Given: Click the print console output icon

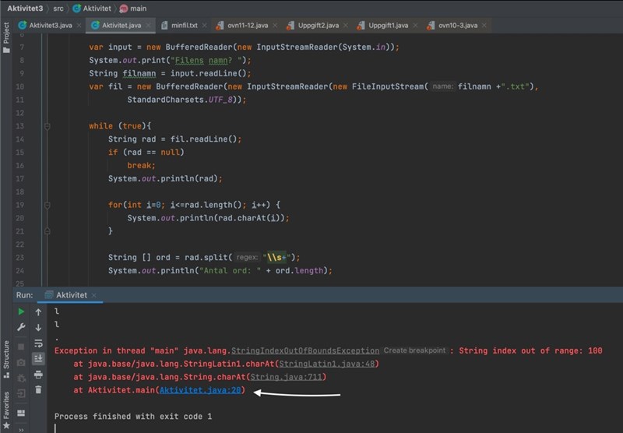Looking at the screenshot, I should click(x=38, y=375).
